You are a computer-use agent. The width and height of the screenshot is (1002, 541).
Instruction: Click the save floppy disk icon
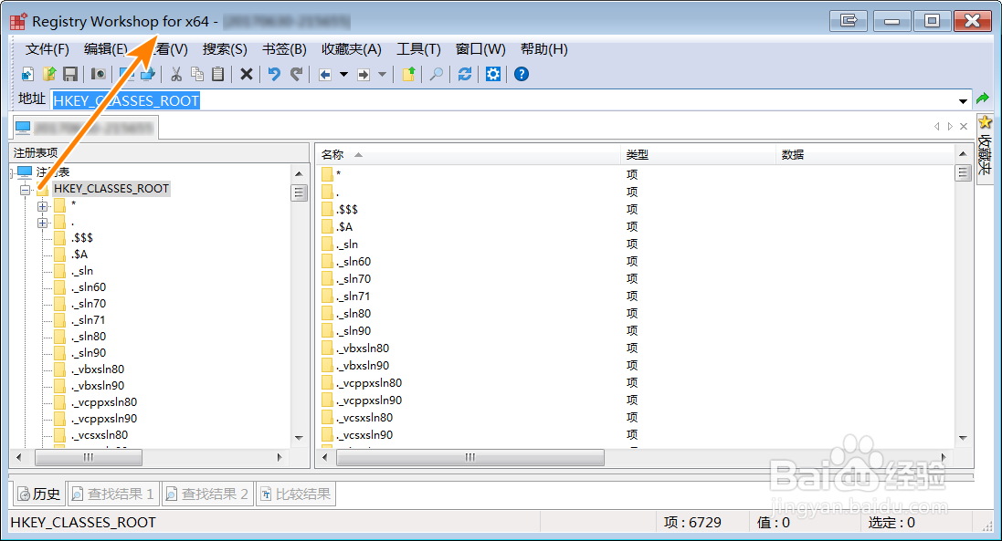tap(70, 74)
